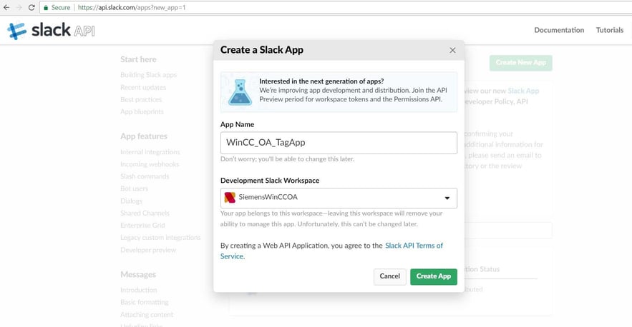
Task: Open Bot users in the sidebar
Action: (135, 188)
